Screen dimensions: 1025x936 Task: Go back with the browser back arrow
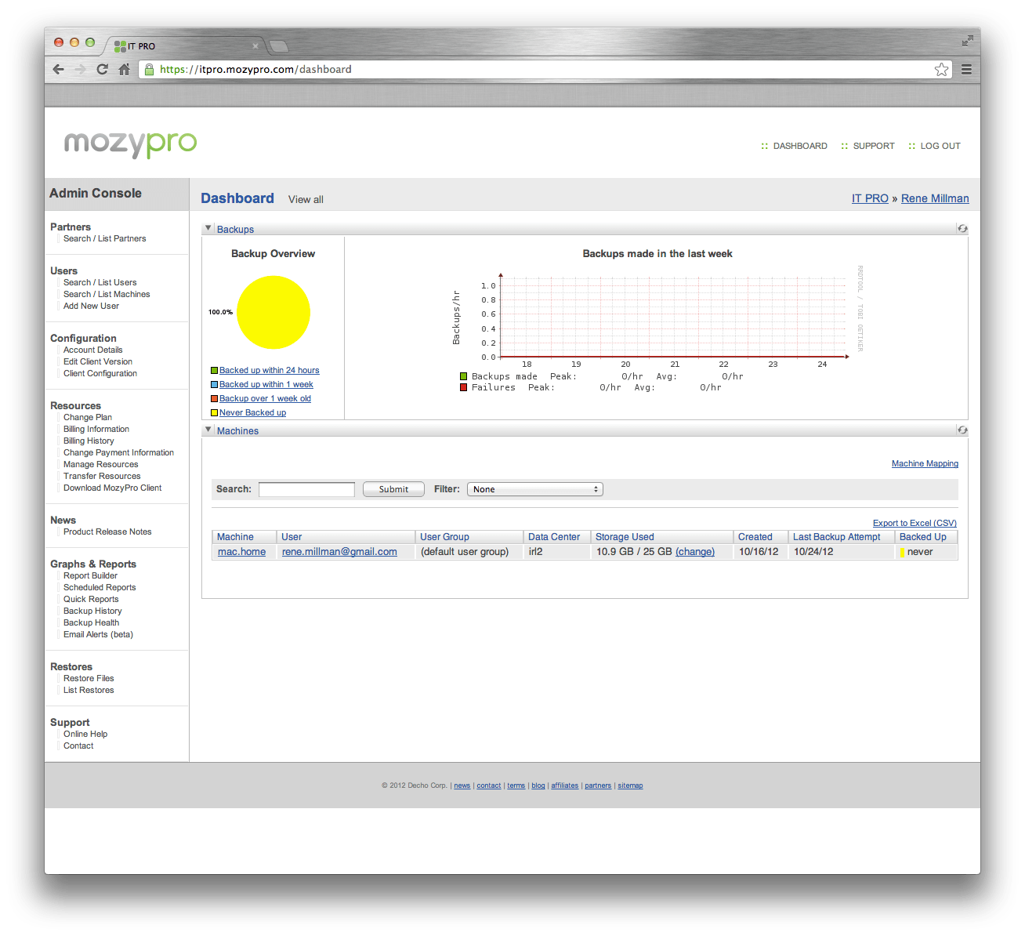pyautogui.click(x=58, y=69)
